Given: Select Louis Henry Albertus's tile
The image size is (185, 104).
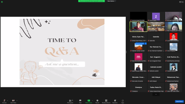Looking at the screenshot, I should tap(173, 37).
